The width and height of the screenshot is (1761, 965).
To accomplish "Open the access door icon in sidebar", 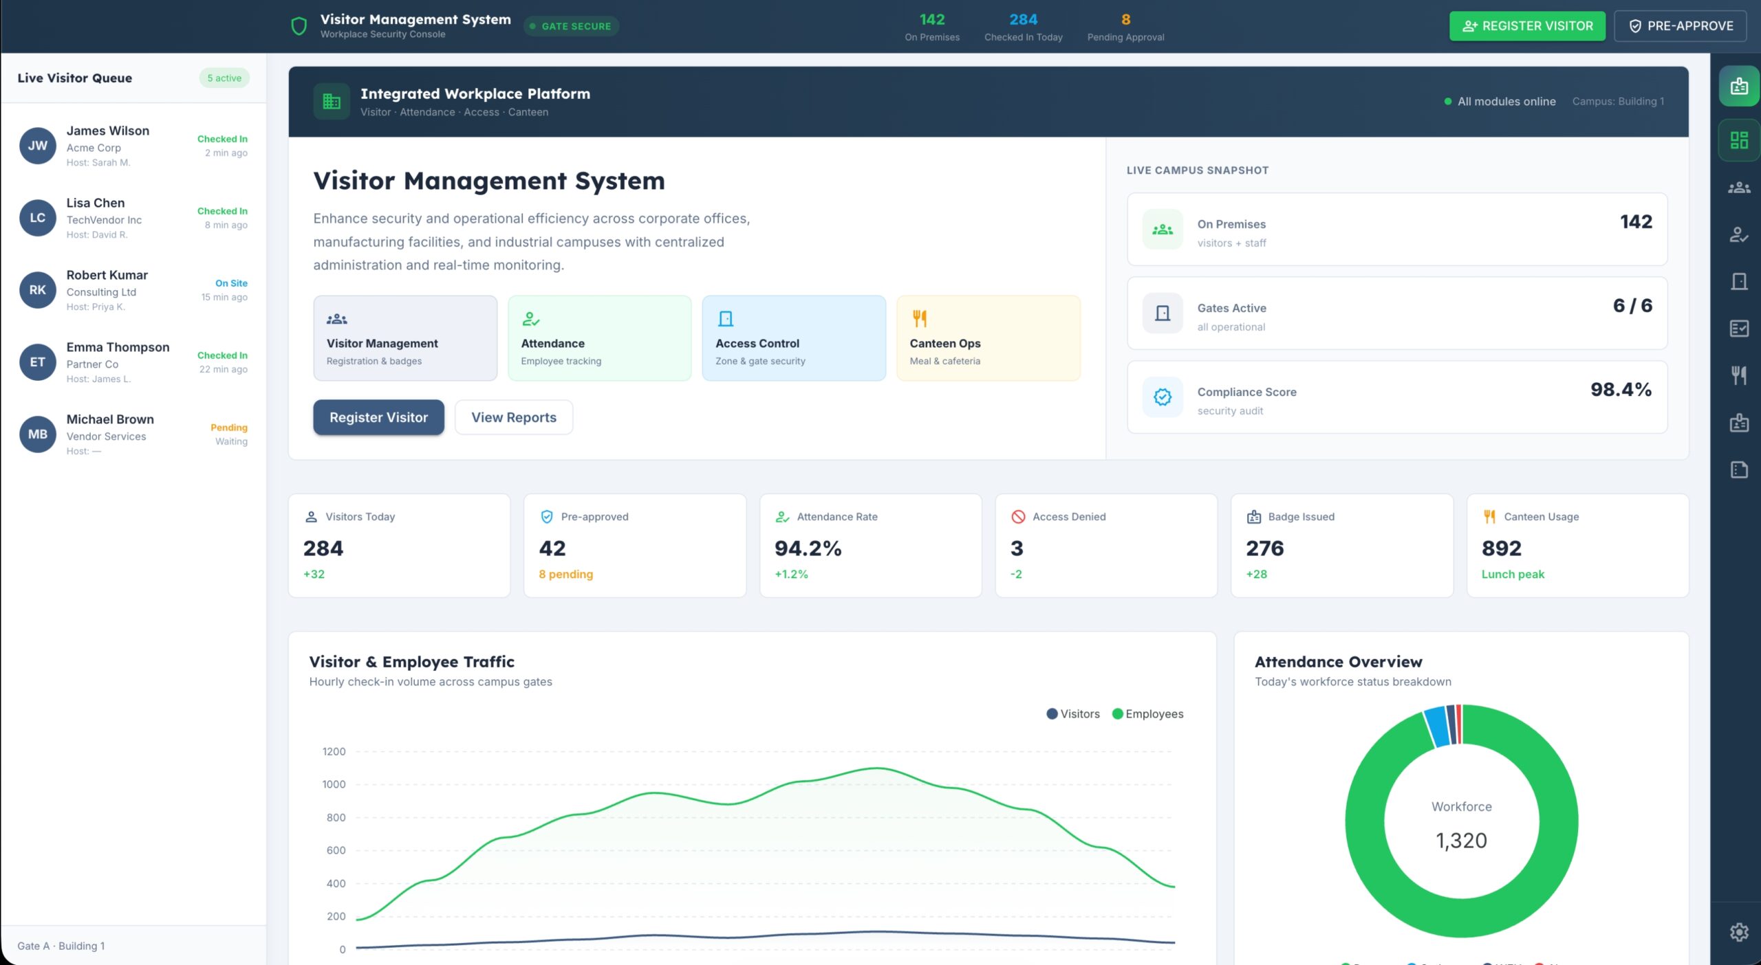I will 1739,281.
